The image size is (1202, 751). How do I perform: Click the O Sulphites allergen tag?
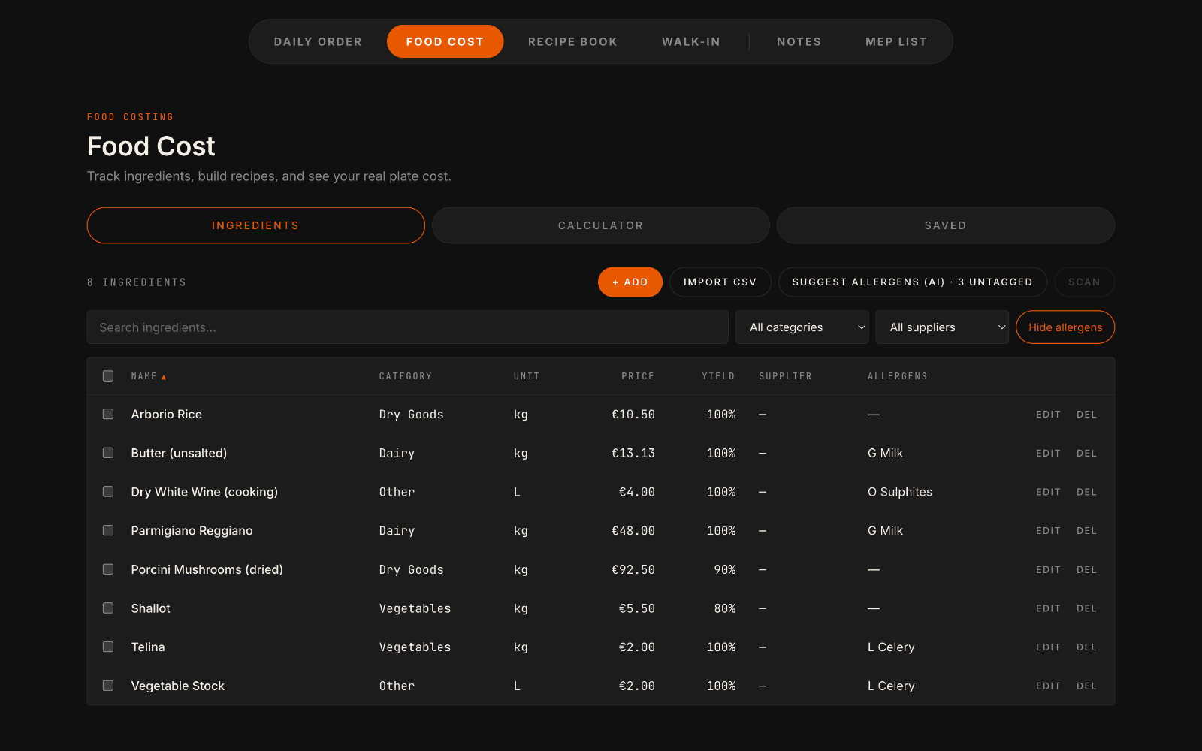click(x=900, y=492)
